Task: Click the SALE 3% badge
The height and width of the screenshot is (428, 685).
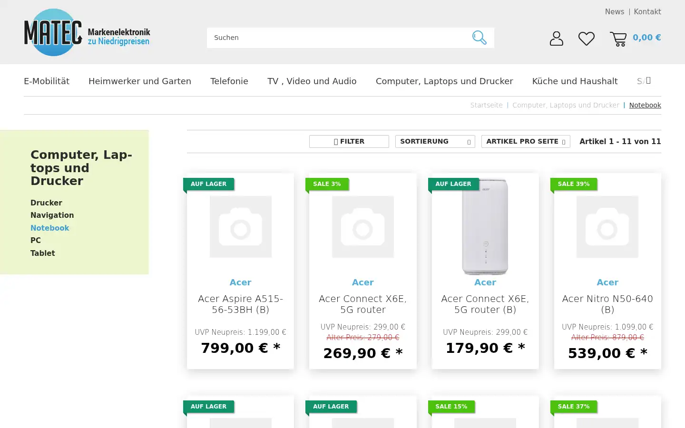Action: 327,184
